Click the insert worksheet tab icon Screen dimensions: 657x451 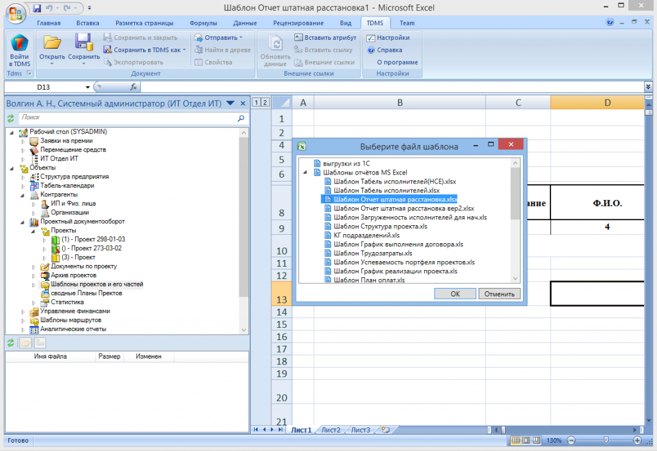point(386,430)
